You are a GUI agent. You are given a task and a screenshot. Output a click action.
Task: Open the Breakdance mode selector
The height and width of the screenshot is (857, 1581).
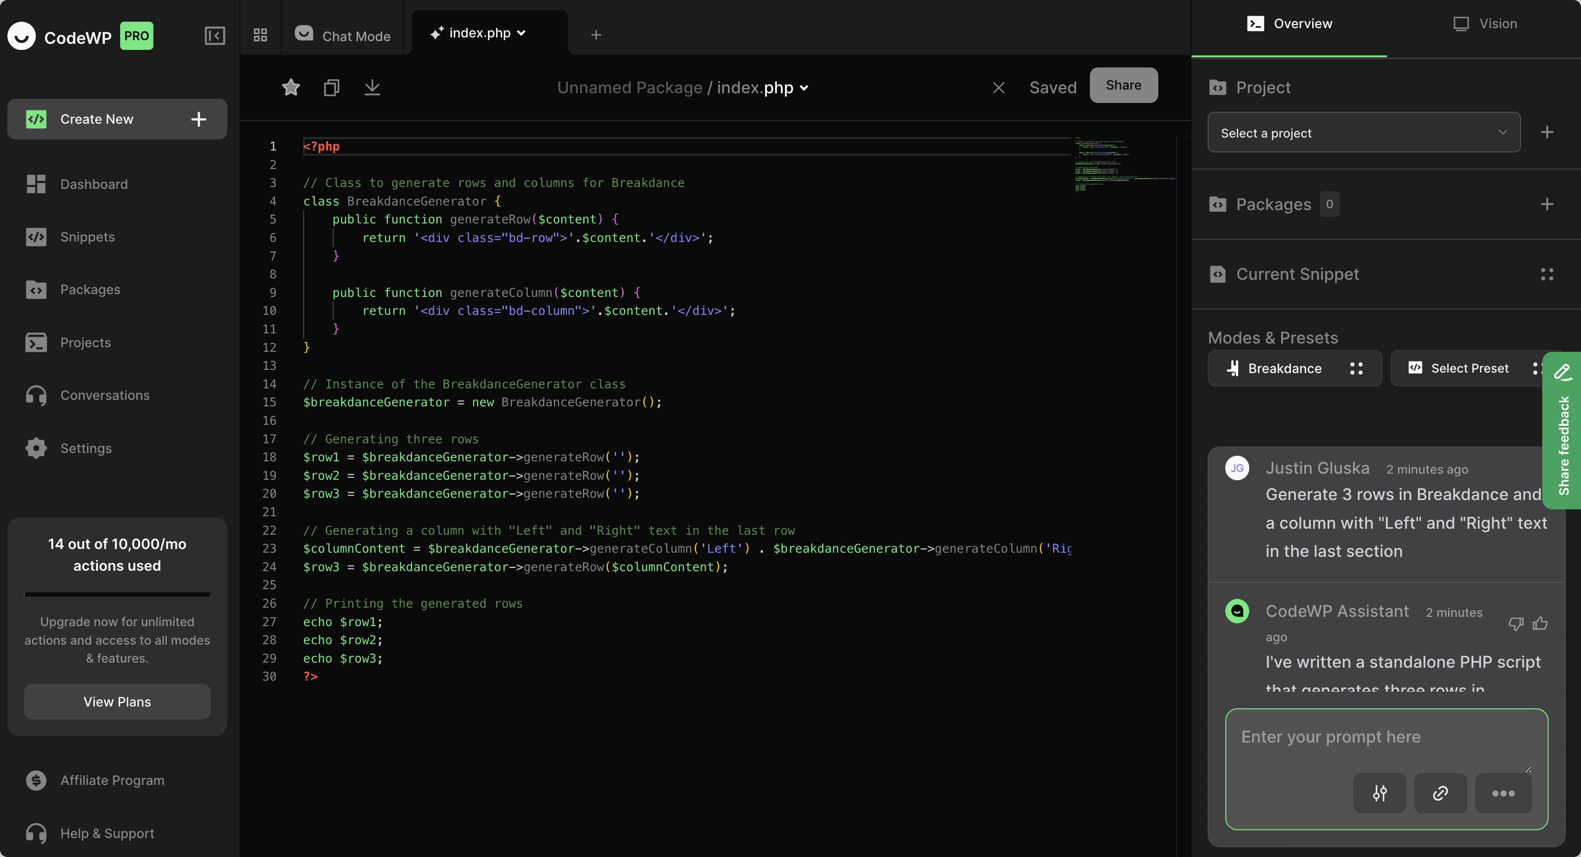coord(1295,368)
